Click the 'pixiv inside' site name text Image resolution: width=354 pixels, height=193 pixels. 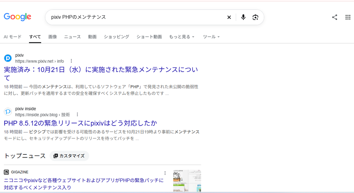26,109
